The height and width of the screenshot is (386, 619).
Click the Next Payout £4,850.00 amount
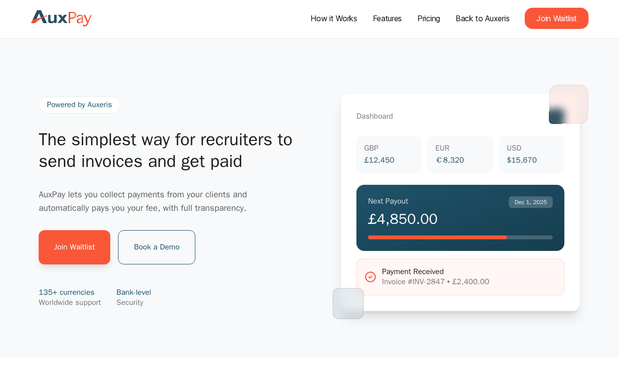coord(403,219)
